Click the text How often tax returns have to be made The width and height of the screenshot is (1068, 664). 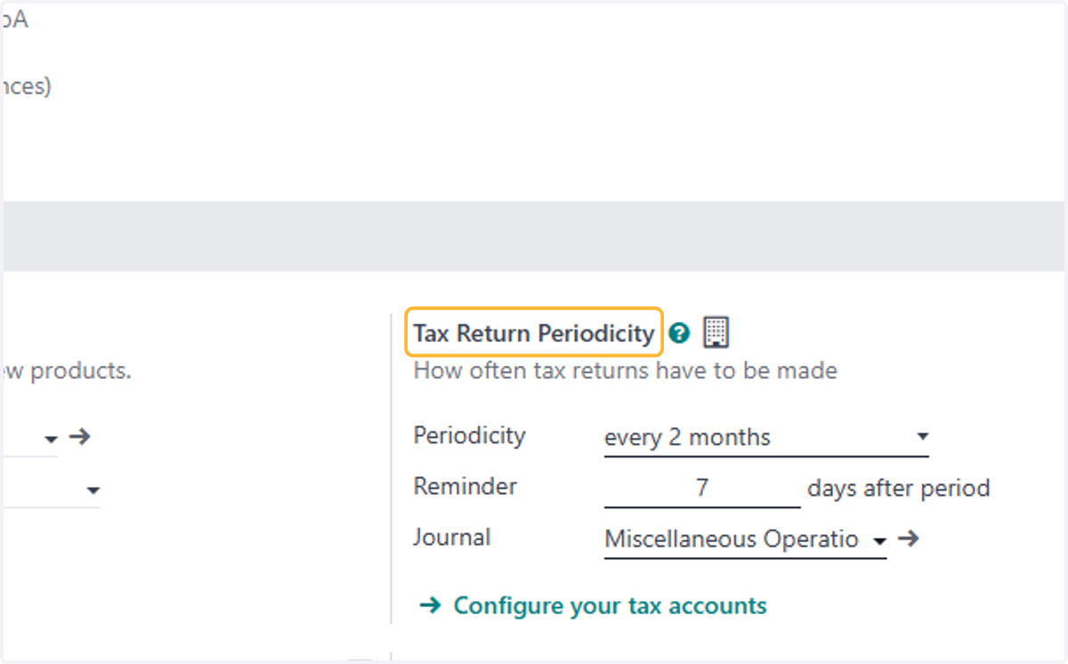[x=626, y=370]
